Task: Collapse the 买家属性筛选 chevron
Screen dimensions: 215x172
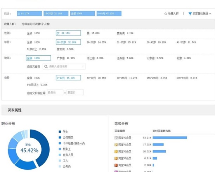Action: (x=210, y=14)
